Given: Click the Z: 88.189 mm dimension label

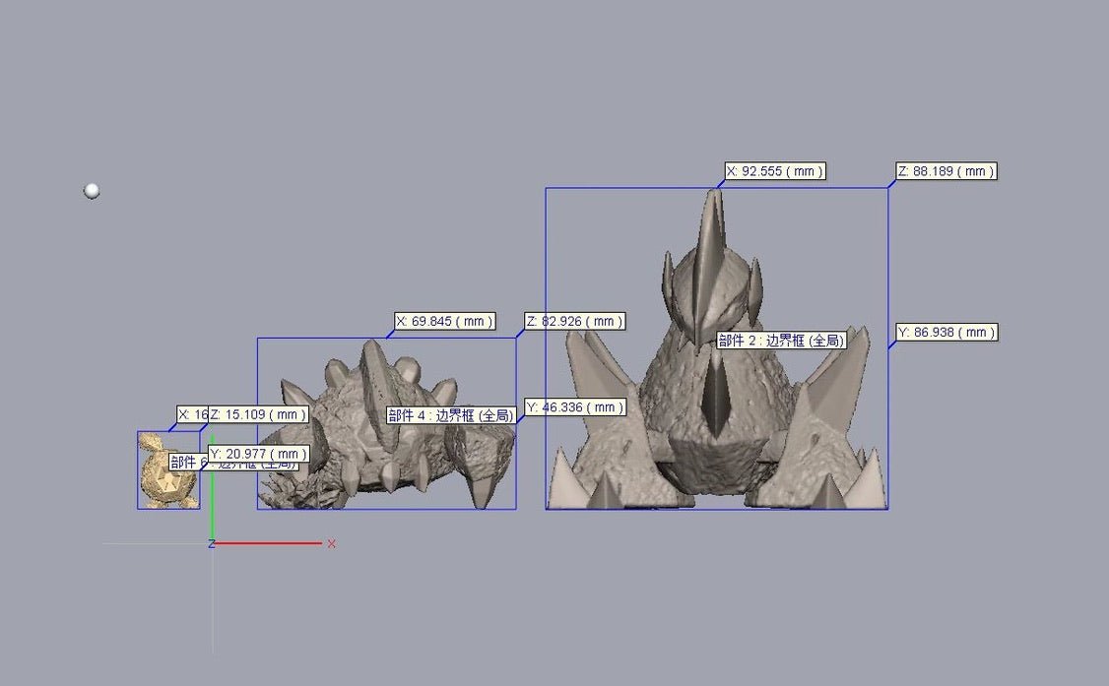Looking at the screenshot, I should point(946,171).
